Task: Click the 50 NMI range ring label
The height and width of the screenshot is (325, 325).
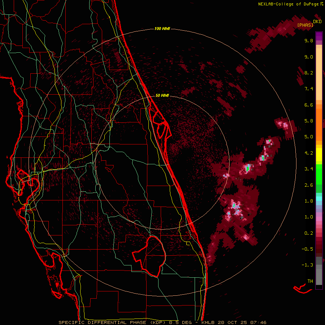Action: click(x=162, y=95)
